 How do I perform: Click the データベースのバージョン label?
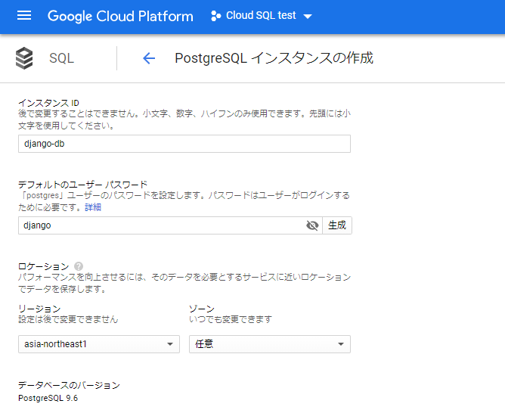(69, 385)
